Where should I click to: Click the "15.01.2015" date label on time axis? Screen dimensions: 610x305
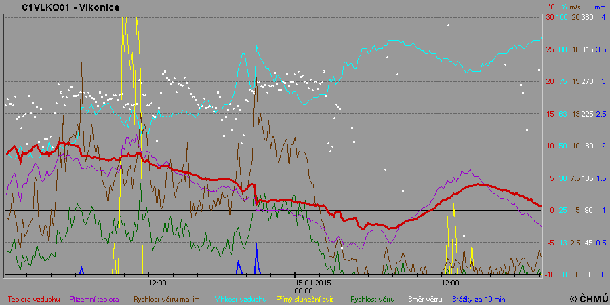312,282
